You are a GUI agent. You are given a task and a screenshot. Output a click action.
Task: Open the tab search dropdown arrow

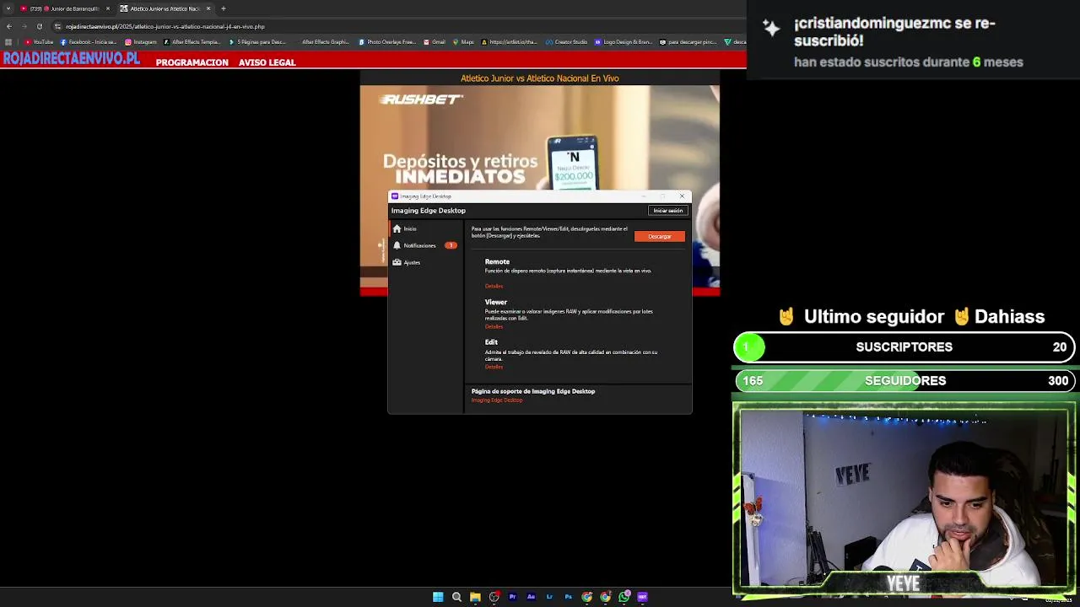coord(8,8)
